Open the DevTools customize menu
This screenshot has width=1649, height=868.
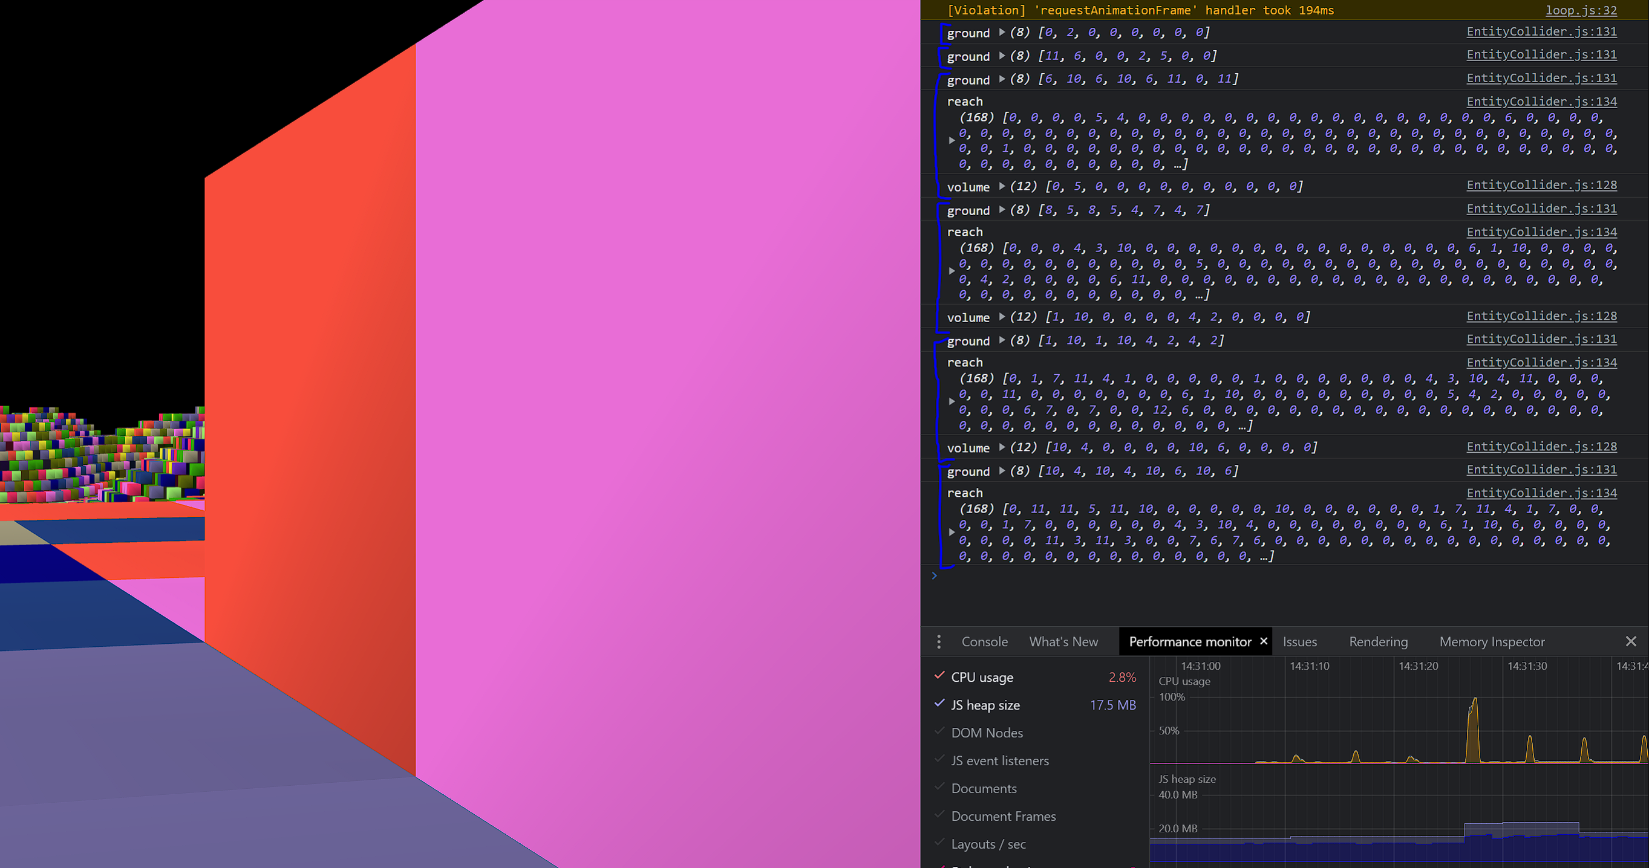[x=938, y=641]
